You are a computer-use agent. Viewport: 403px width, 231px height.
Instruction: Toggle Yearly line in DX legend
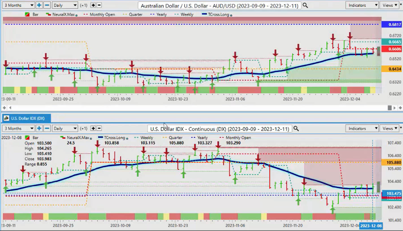click(200, 138)
